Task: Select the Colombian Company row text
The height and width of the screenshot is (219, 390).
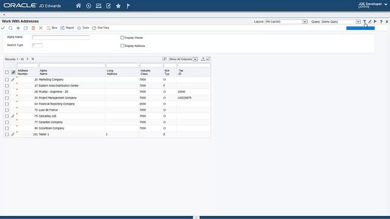Action: 51,128
